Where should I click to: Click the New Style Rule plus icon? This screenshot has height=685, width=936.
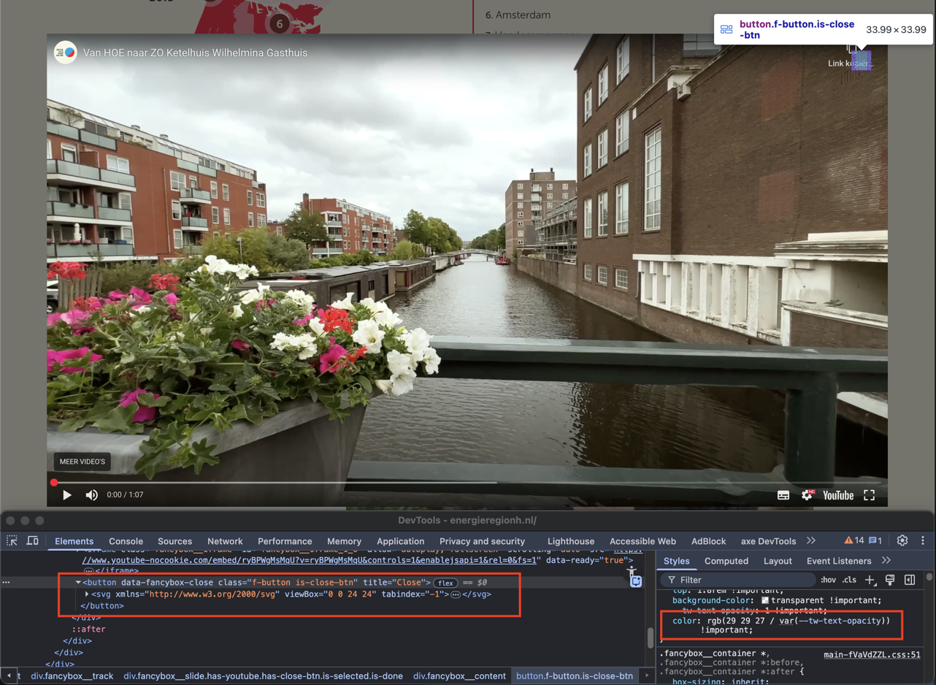870,580
